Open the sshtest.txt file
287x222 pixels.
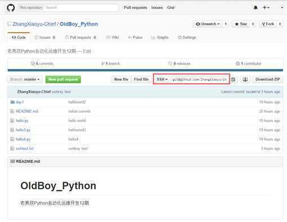(x=25, y=148)
